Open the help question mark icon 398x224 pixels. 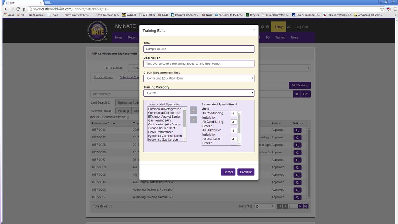[x=267, y=27]
